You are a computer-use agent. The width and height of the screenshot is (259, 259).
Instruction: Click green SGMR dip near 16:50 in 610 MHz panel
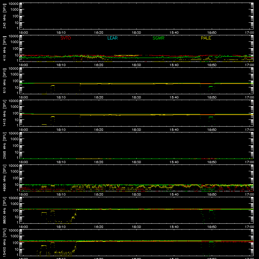click(211, 86)
